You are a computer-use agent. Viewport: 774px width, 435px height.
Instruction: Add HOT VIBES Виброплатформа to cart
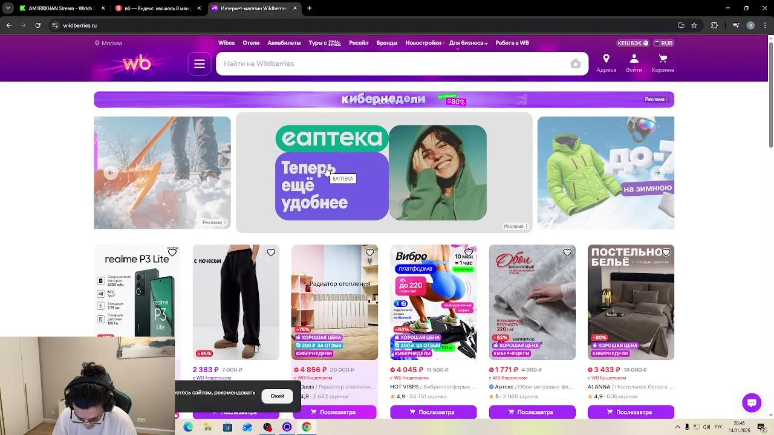[433, 412]
